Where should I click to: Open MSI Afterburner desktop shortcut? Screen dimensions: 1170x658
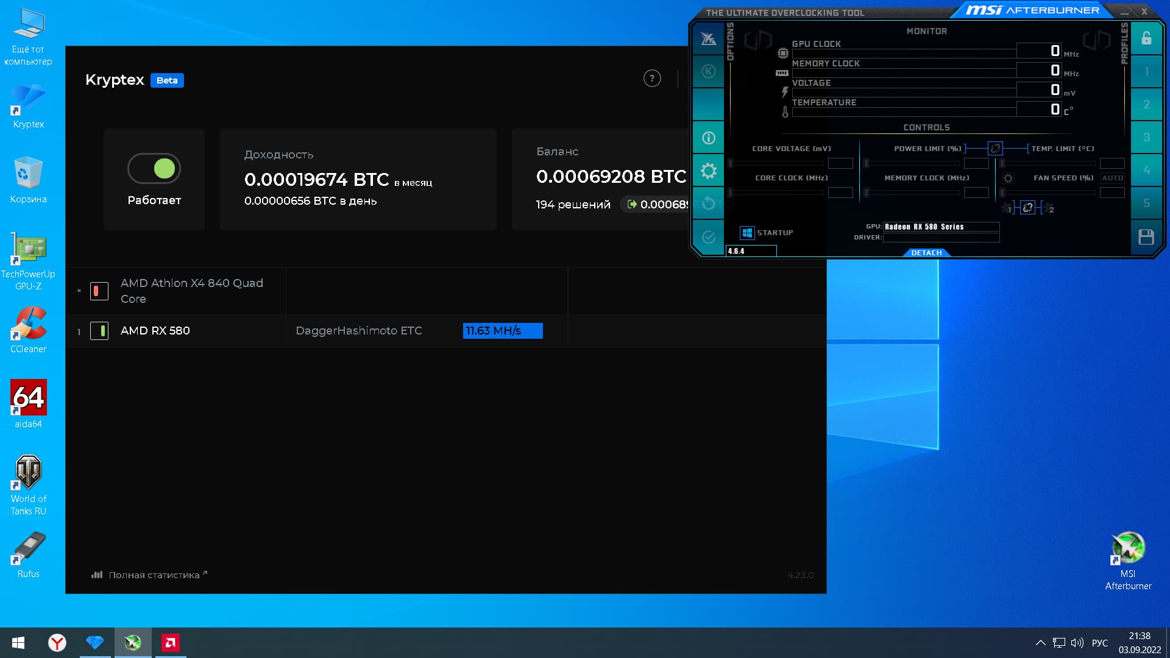coord(1128,561)
